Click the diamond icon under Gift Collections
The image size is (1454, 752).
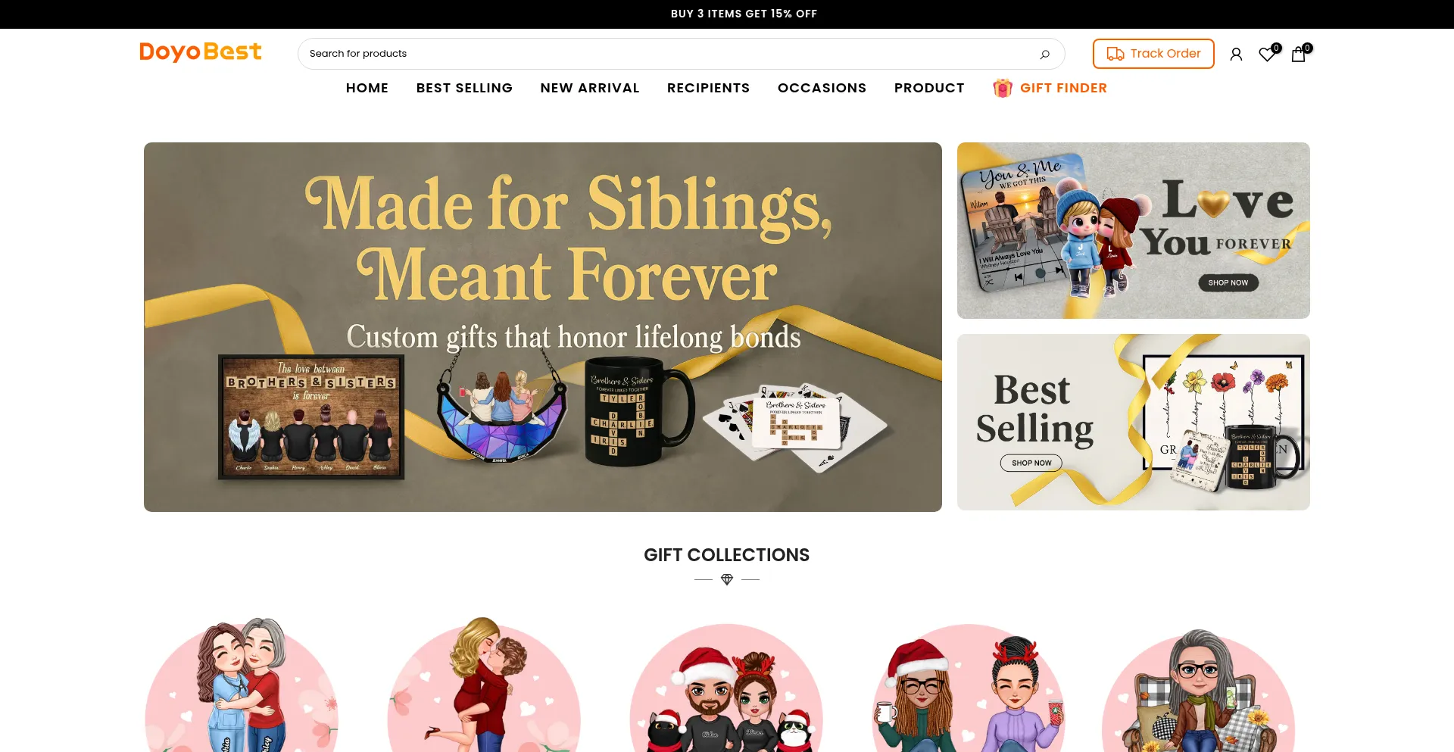727,579
